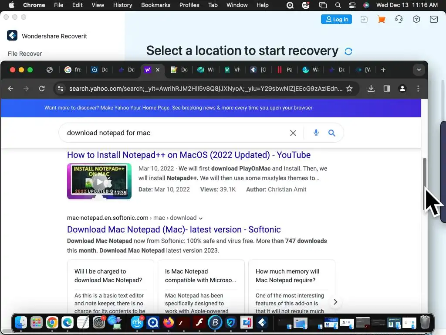Start voice search with microphone icon
Viewport: 446px width, 335px height.
tap(316, 133)
